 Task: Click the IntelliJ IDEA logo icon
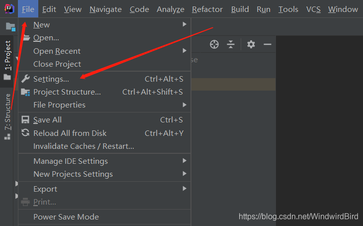click(x=9, y=9)
